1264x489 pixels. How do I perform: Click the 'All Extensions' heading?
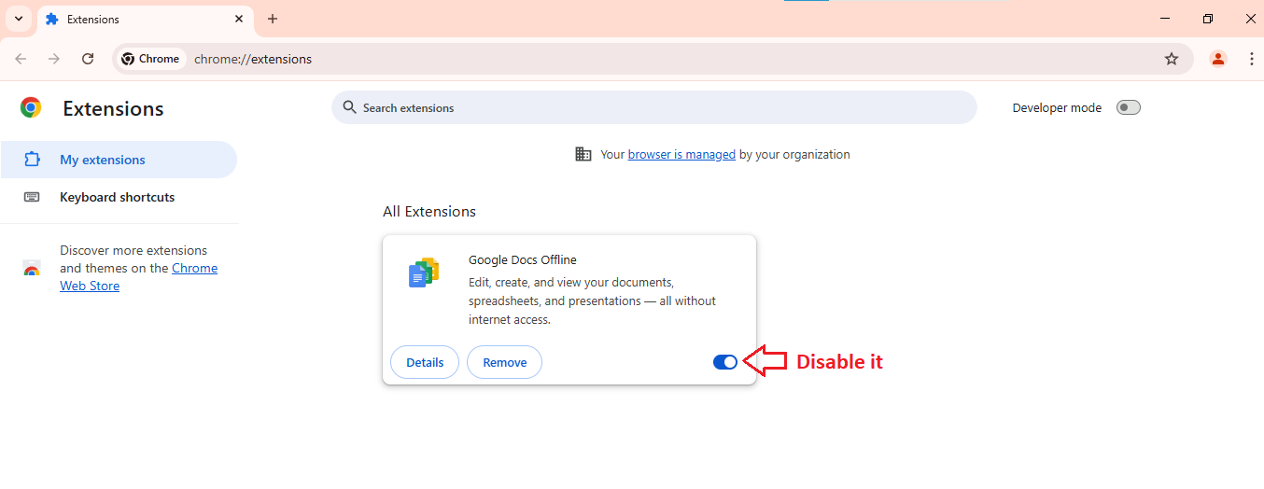pyautogui.click(x=429, y=212)
